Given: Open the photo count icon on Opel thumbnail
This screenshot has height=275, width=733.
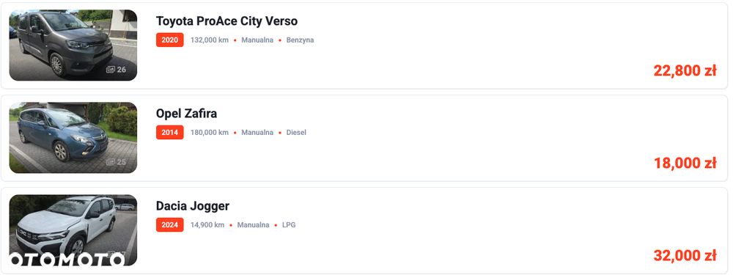Looking at the screenshot, I should [x=111, y=162].
